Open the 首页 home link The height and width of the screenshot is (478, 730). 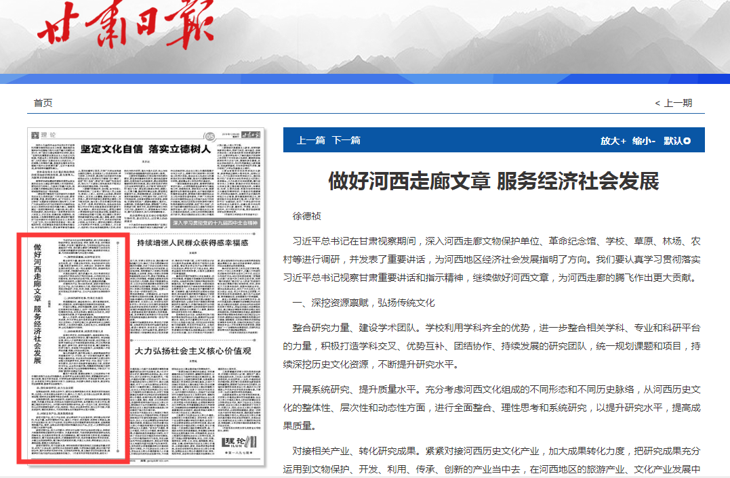(x=43, y=103)
